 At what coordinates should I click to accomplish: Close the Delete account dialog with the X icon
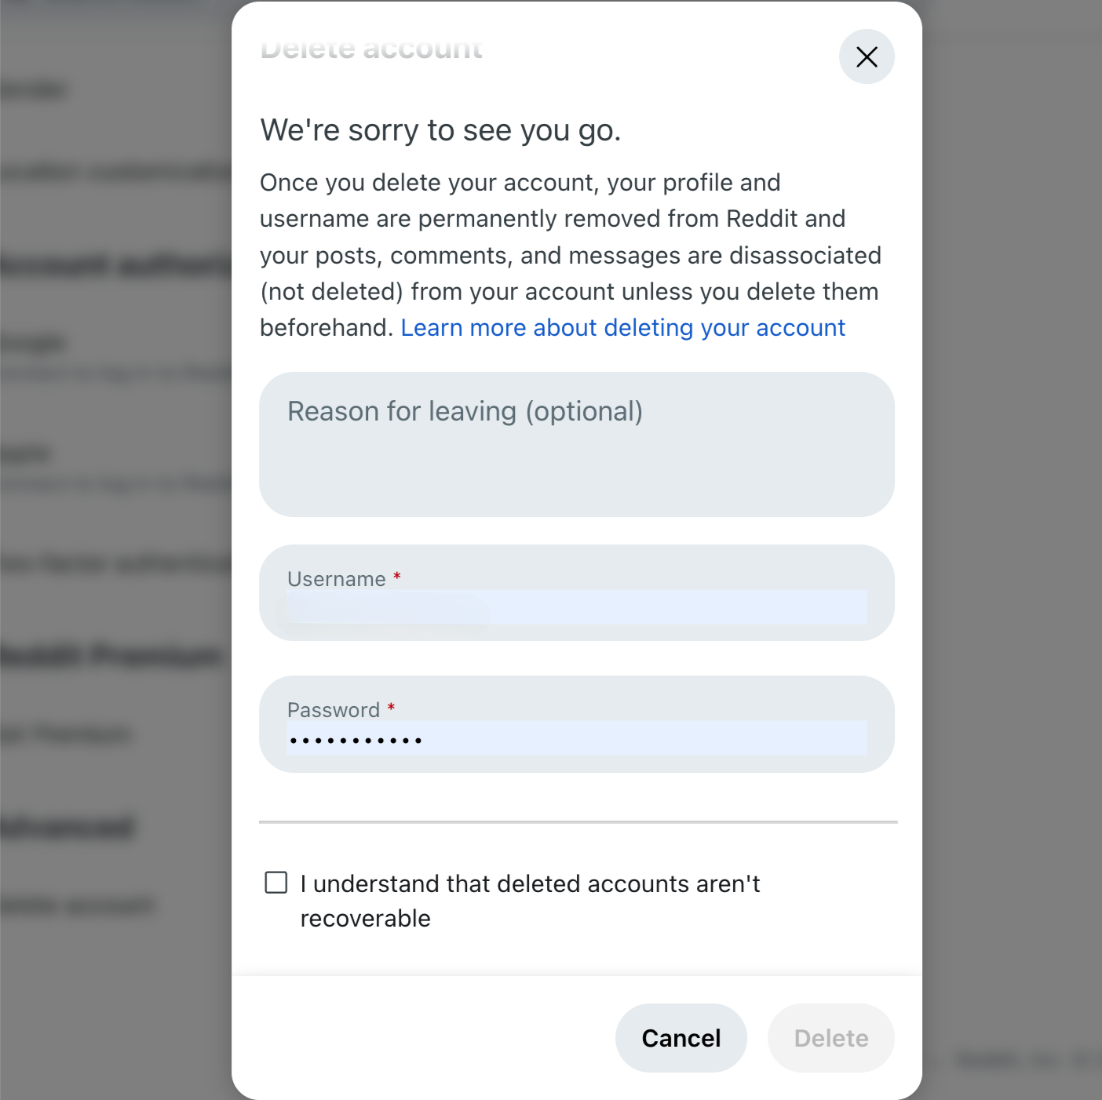pos(867,56)
